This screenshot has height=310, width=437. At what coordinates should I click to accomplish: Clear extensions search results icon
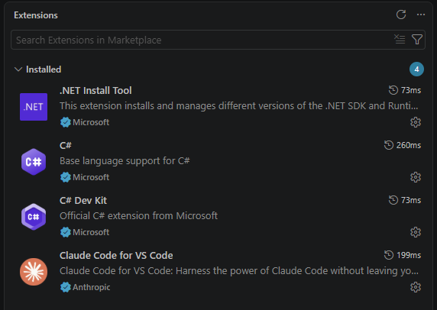(x=400, y=39)
